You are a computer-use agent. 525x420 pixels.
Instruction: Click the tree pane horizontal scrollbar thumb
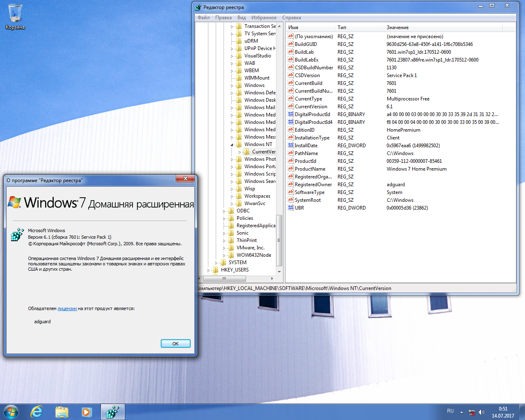pyautogui.click(x=224, y=278)
